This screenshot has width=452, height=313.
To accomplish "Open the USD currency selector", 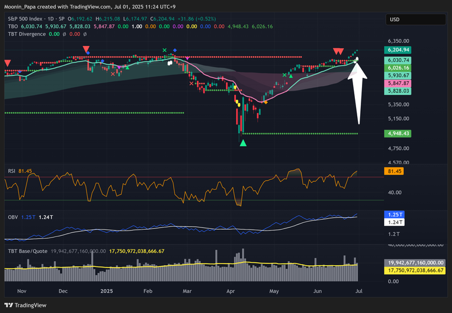I will [416, 19].
